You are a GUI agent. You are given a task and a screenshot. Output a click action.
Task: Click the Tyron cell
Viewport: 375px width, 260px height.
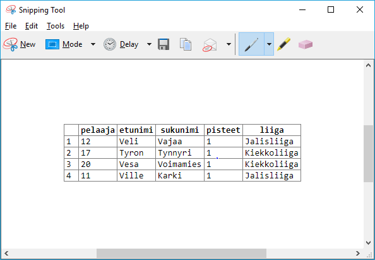click(x=136, y=153)
